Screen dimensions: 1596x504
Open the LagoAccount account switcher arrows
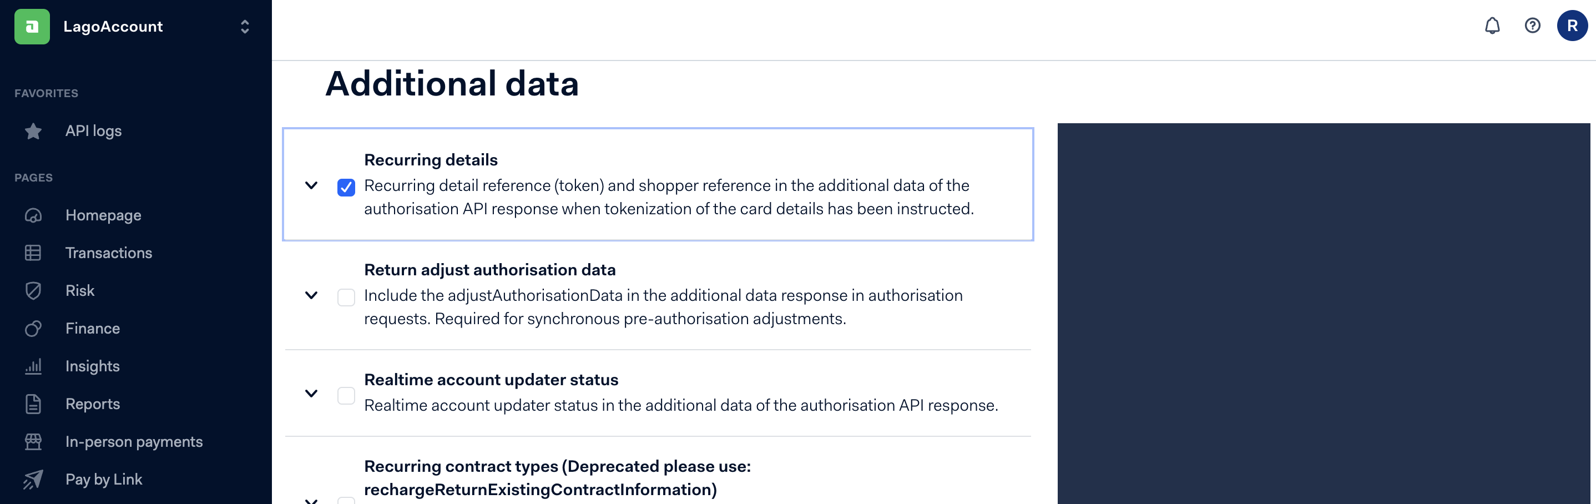pos(245,27)
